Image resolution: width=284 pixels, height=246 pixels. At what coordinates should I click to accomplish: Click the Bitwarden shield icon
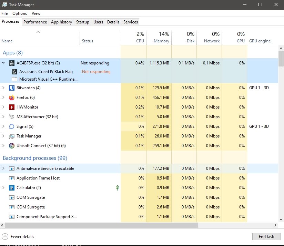click(x=12, y=88)
